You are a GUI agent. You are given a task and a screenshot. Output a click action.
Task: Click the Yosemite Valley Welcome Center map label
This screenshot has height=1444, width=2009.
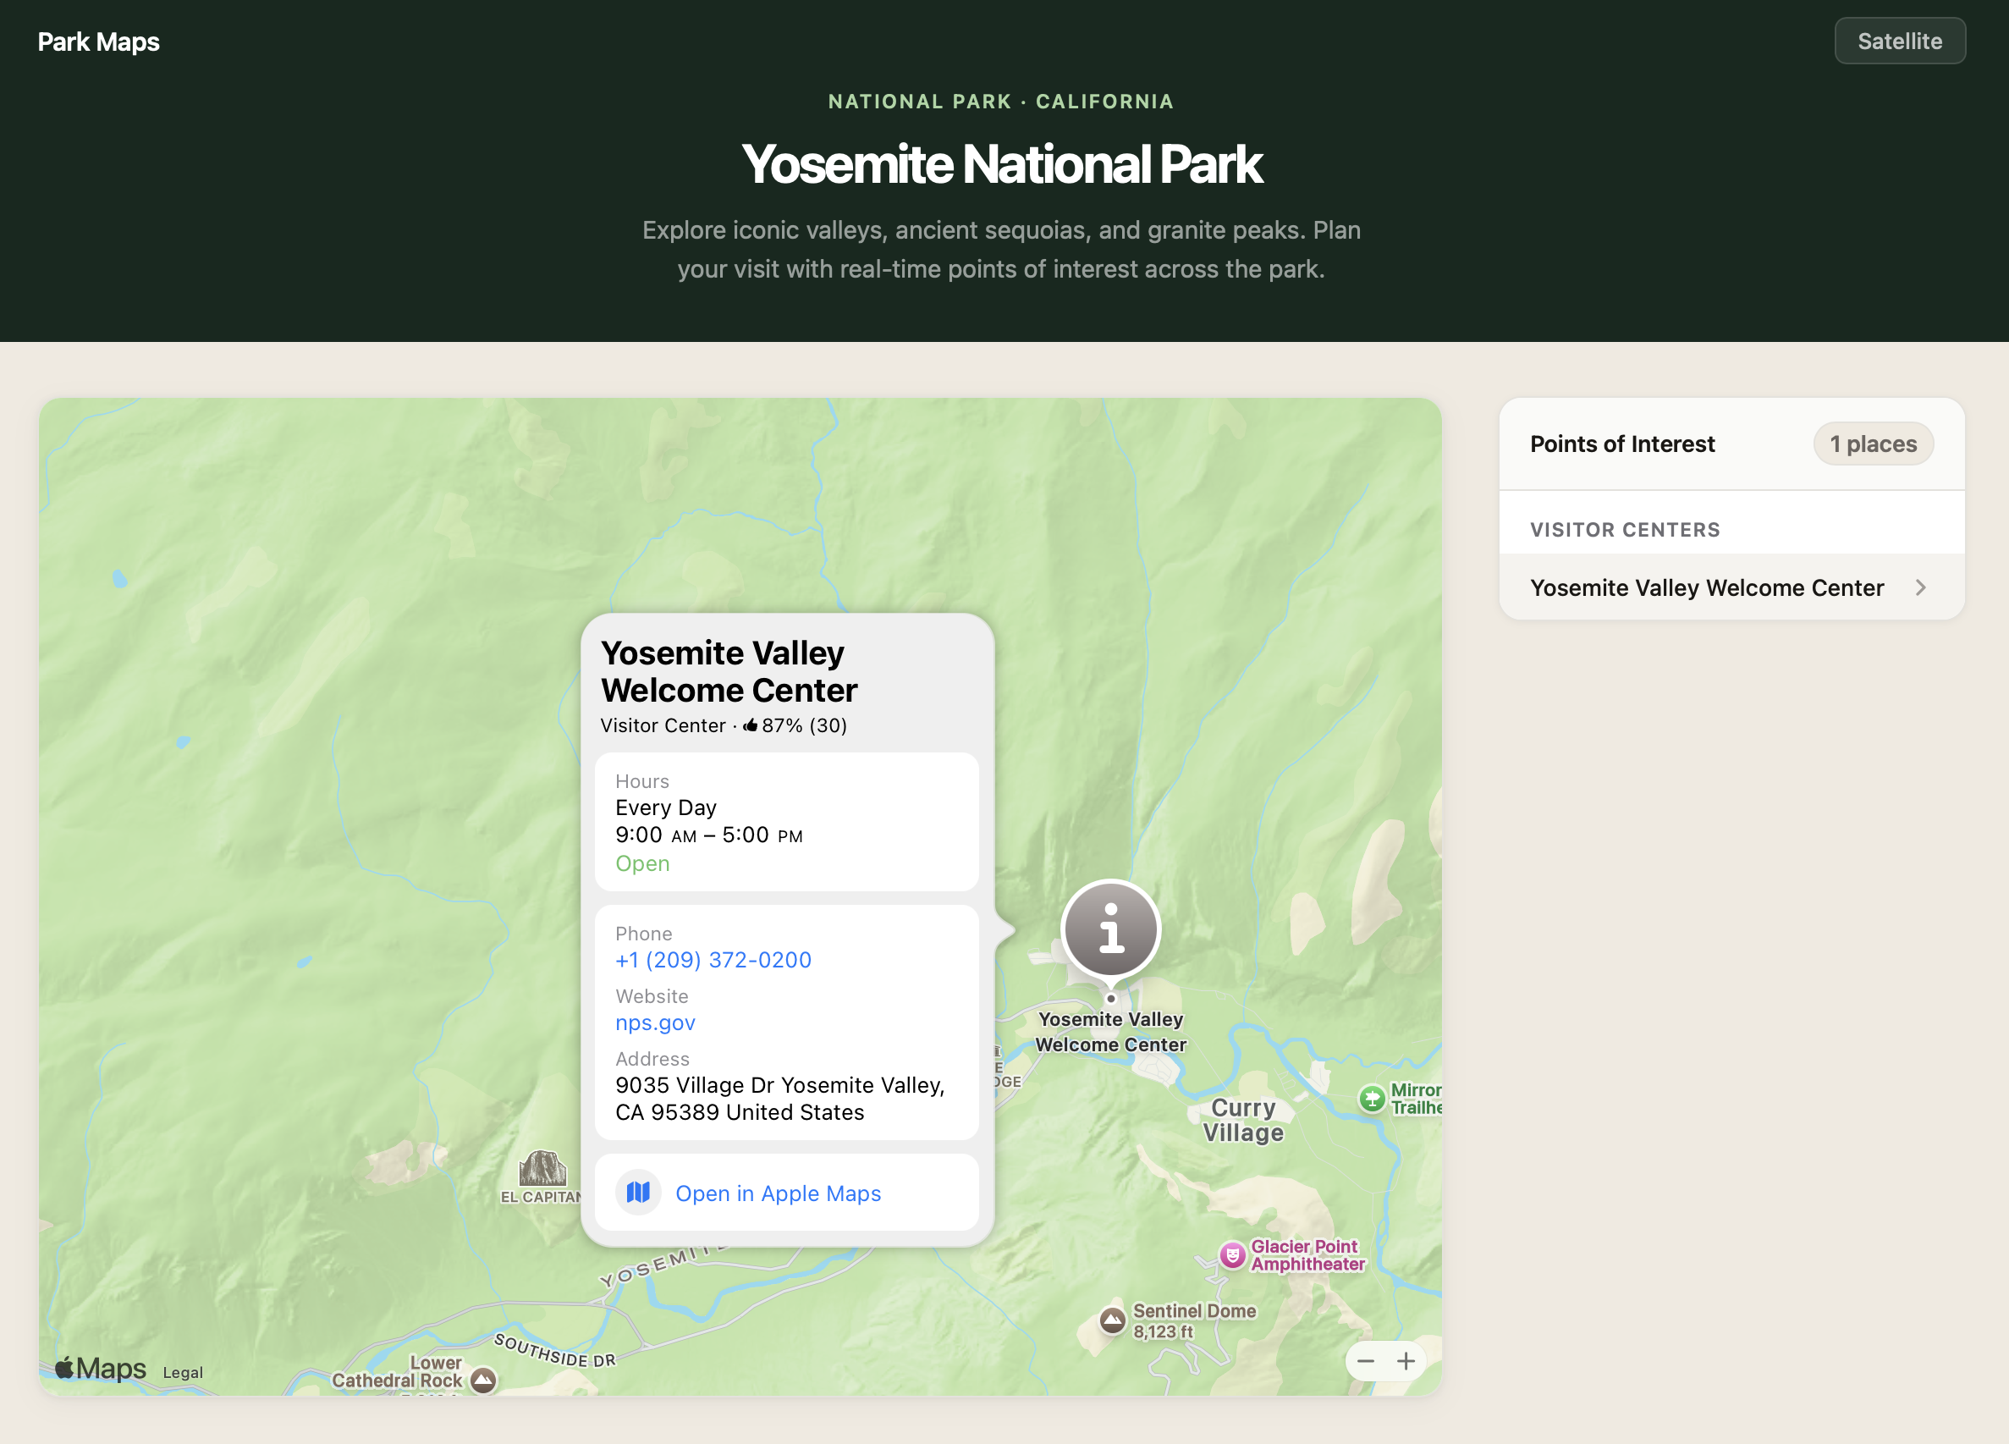(1111, 1032)
